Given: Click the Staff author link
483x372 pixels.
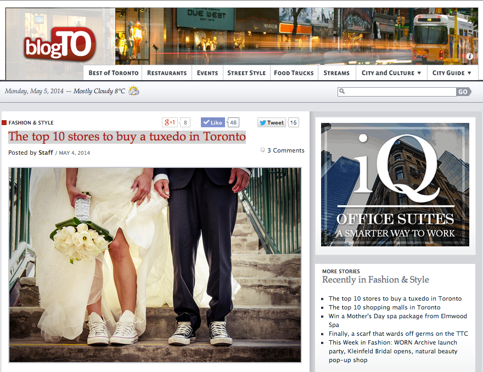Looking at the screenshot, I should click(46, 153).
